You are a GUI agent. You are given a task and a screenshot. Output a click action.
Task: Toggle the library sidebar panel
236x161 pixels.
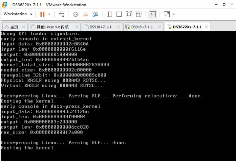[x=109, y=14]
